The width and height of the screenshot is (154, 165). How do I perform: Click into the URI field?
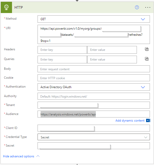93,34
